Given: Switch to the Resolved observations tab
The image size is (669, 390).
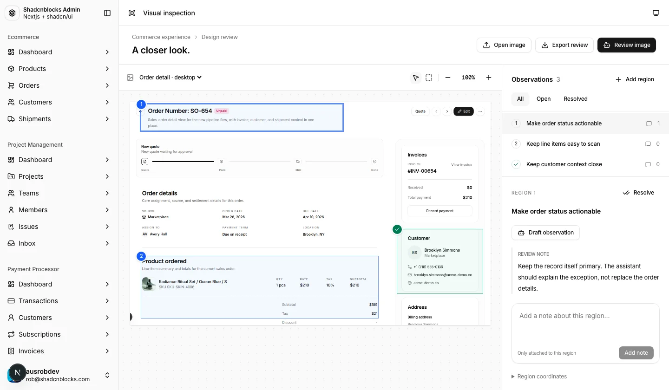Looking at the screenshot, I should tap(576, 99).
